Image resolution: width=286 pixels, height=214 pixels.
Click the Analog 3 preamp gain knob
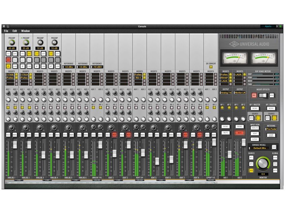click(40, 43)
